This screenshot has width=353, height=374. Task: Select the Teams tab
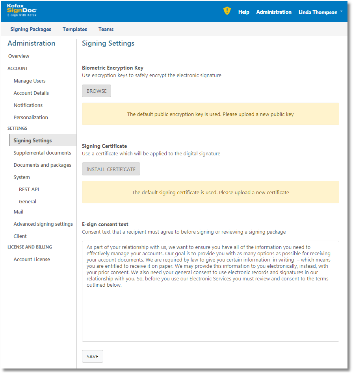(x=106, y=29)
